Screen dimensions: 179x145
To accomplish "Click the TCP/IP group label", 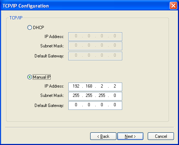I will tap(16, 18).
